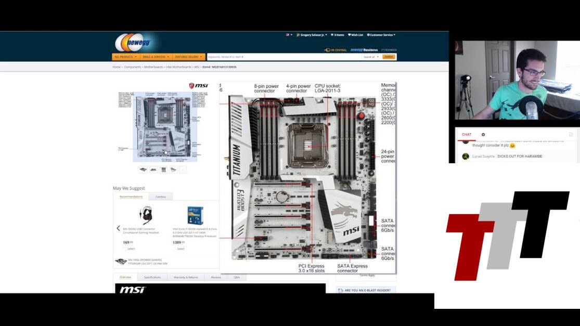Open the Search All category dropdown
Viewport: 580px width, 326px height.
pyautogui.click(x=370, y=57)
